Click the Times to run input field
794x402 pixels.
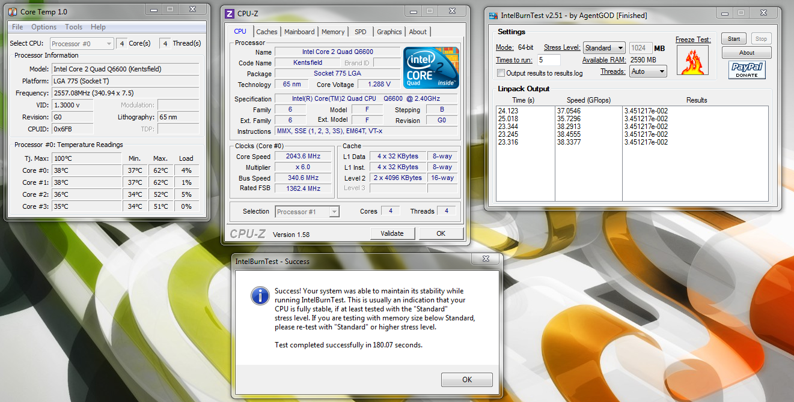point(549,60)
